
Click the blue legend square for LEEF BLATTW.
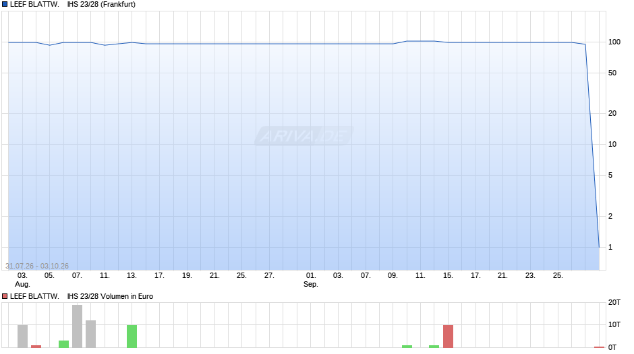5,5
